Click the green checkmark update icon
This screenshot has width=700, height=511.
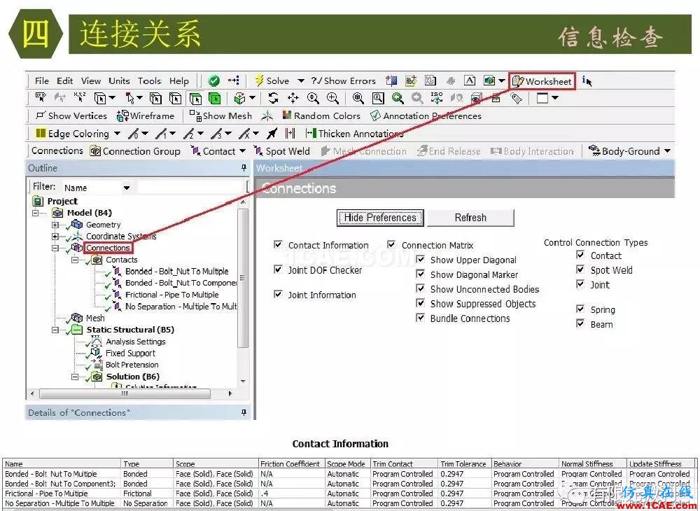click(213, 80)
